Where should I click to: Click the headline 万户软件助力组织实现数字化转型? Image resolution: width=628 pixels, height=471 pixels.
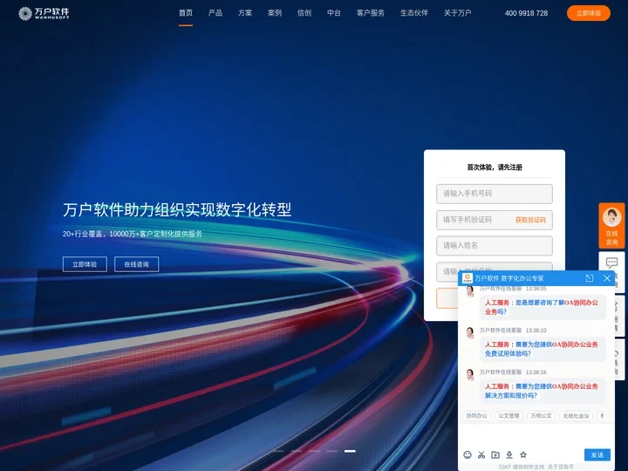point(177,209)
